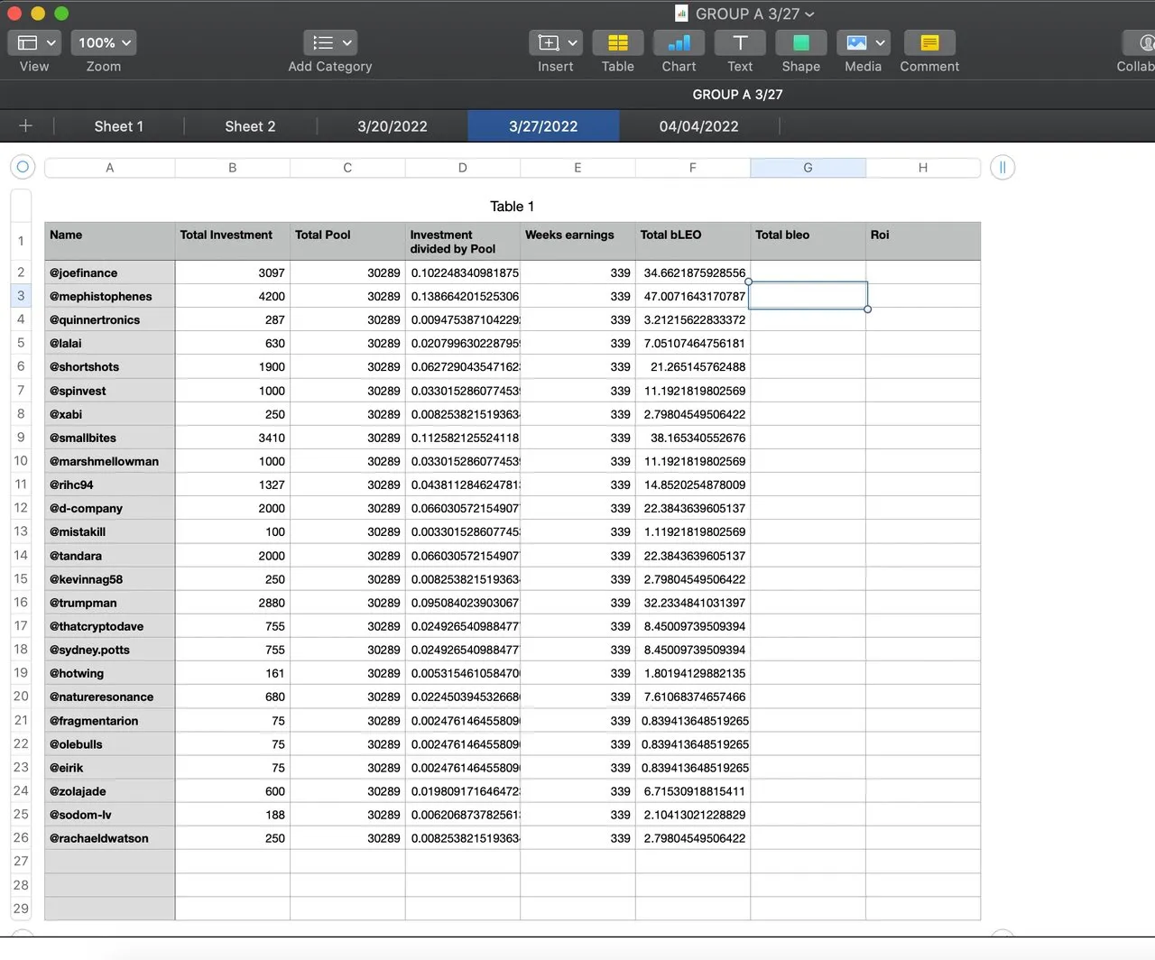Viewport: 1155px width, 960px height.
Task: Expand the View dropdown arrow
Action: (51, 42)
